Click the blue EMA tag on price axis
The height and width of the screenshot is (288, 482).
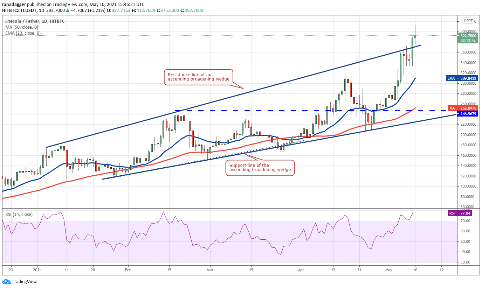tap(450, 78)
